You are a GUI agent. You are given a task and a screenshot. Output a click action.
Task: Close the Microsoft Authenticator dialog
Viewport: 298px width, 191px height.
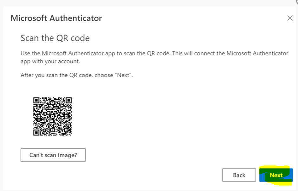(290, 18)
